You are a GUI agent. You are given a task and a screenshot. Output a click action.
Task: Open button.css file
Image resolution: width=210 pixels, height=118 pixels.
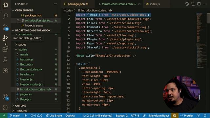click(27, 59)
